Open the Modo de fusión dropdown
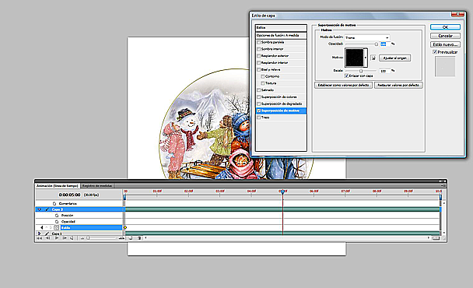 367,37
